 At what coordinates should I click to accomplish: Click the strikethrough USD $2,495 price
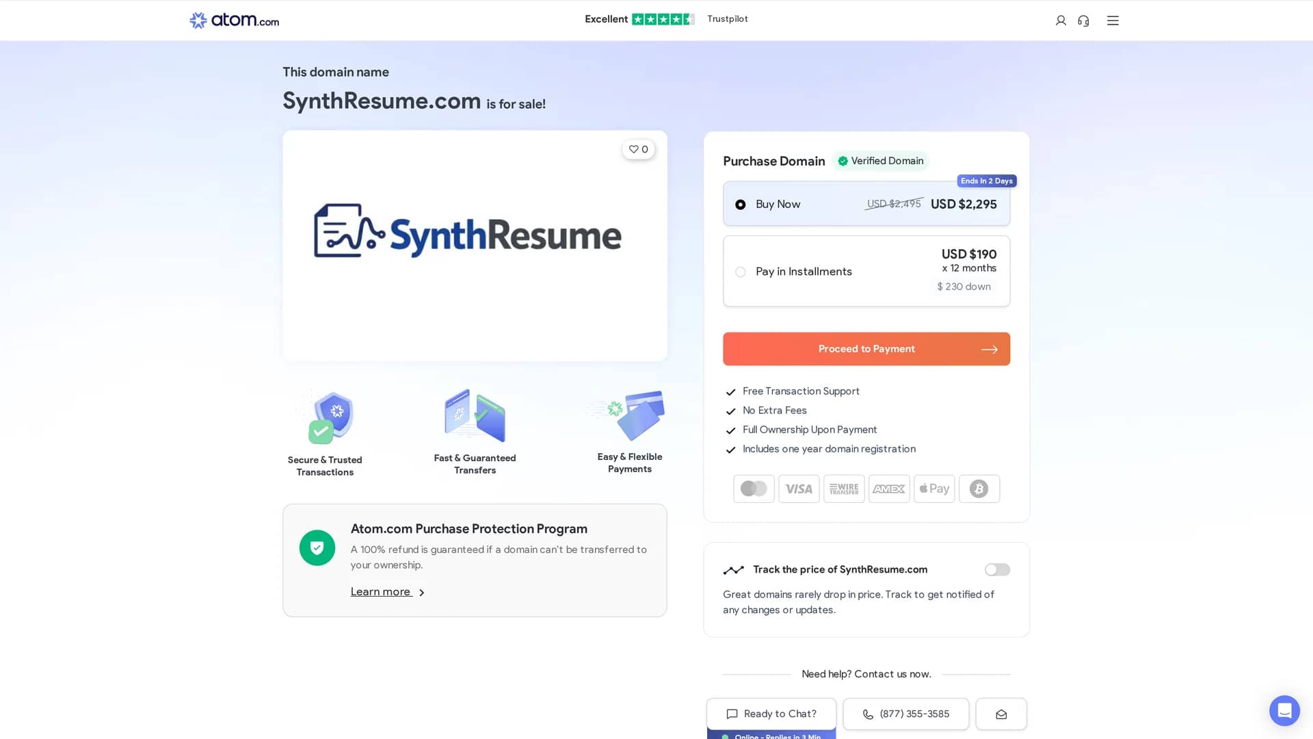[x=894, y=204]
